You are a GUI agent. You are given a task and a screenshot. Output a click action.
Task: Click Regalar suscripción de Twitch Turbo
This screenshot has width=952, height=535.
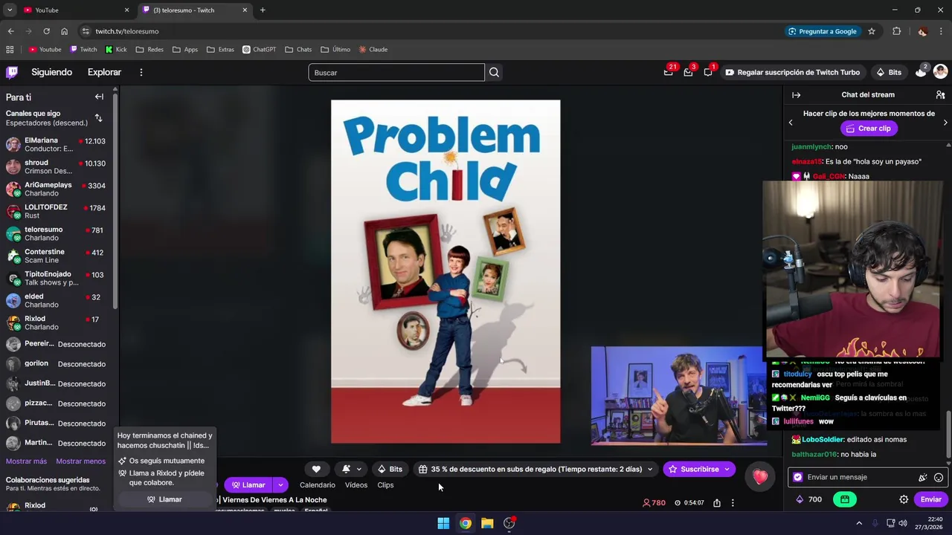(793, 72)
